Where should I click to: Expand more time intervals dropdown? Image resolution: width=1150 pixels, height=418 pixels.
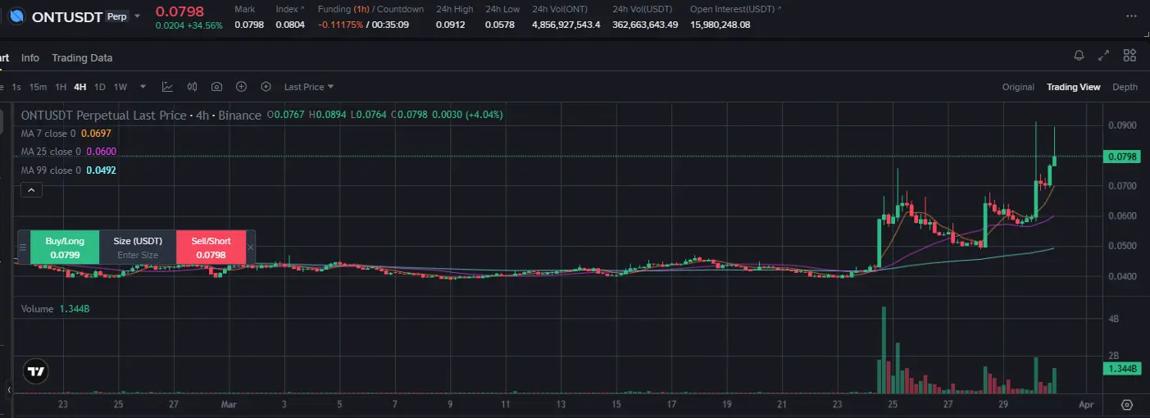click(143, 87)
